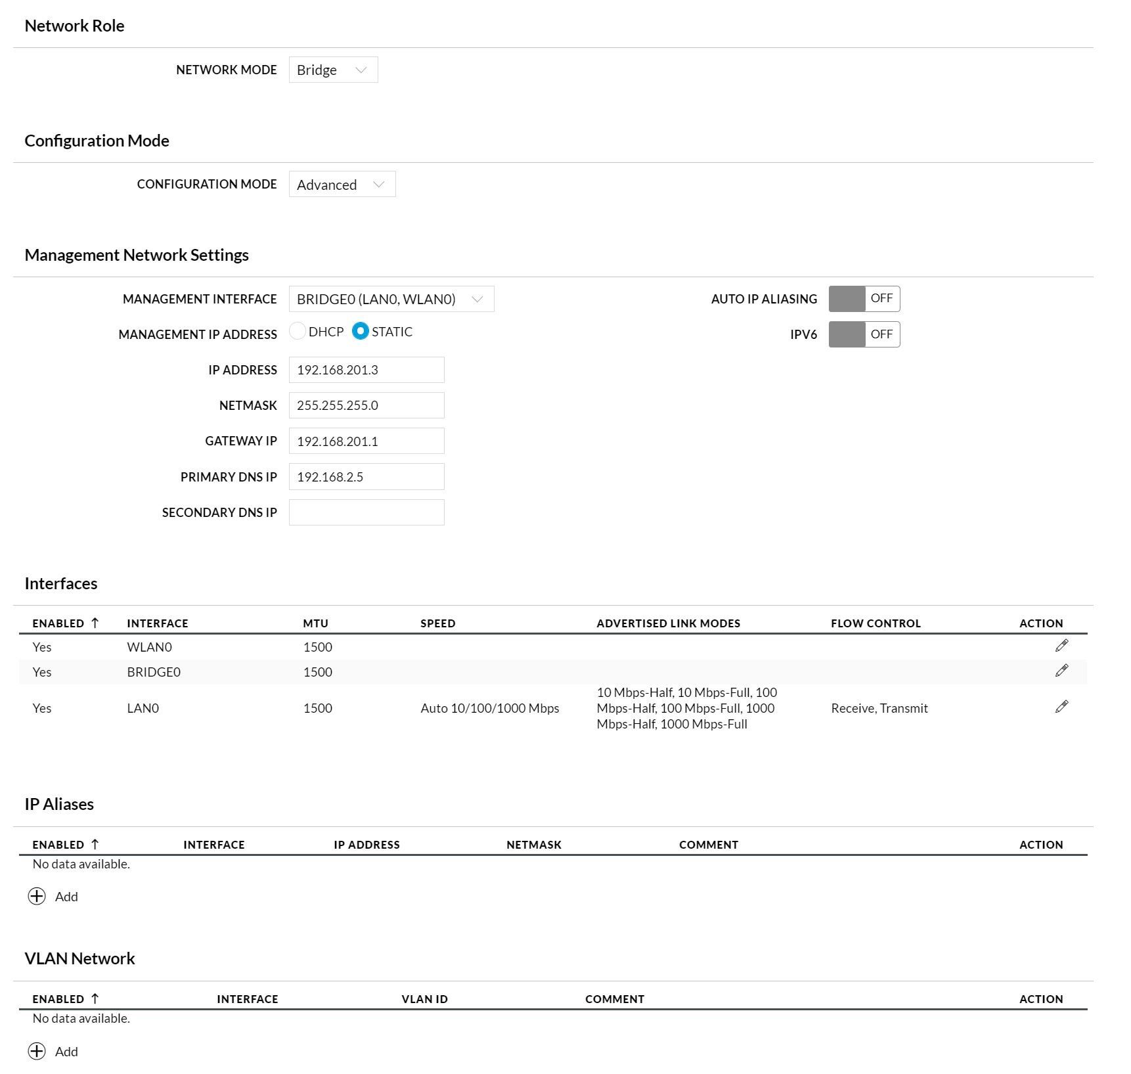Select the WLAN0 interface name
Viewport: 1131px width, 1074px height.
pyautogui.click(x=149, y=647)
